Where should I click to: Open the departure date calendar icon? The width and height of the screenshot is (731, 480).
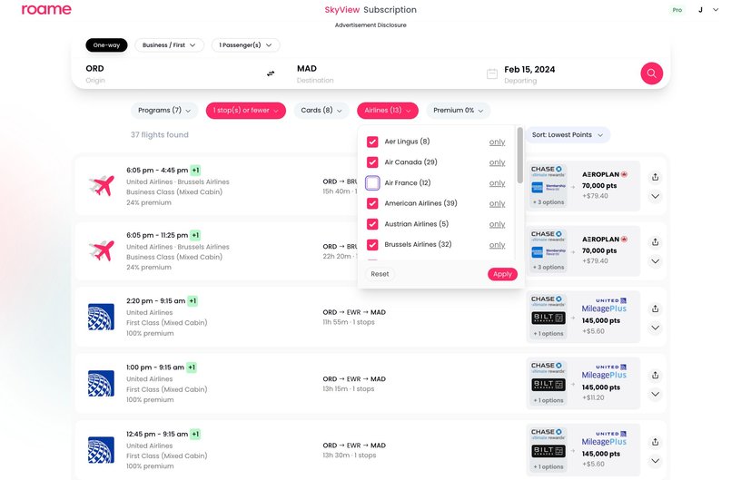click(491, 73)
